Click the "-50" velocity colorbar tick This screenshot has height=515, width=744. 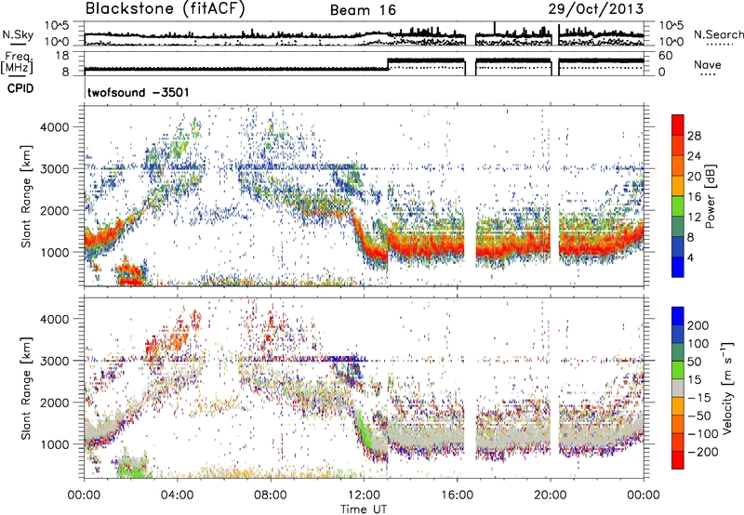pyautogui.click(x=699, y=416)
